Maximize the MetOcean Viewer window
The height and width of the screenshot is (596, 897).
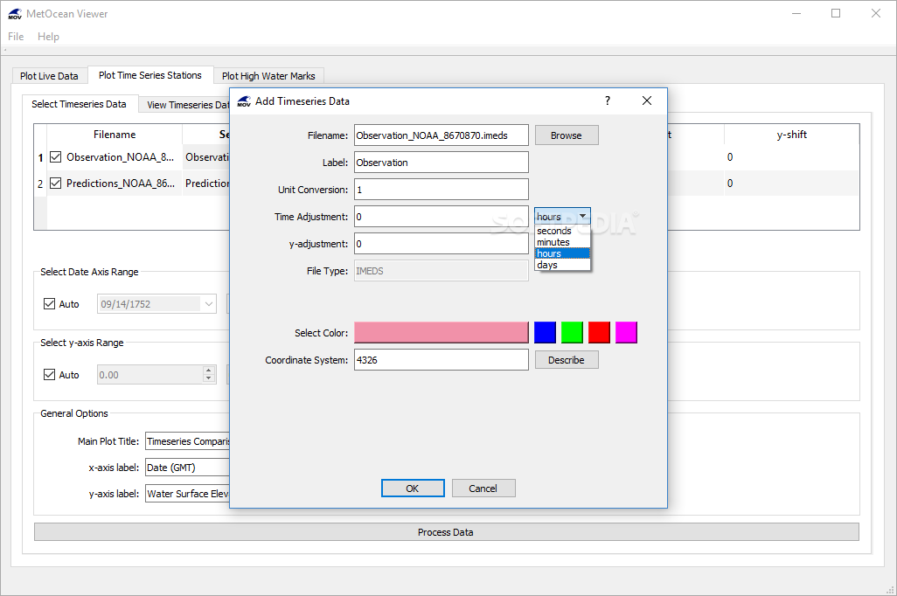click(836, 13)
